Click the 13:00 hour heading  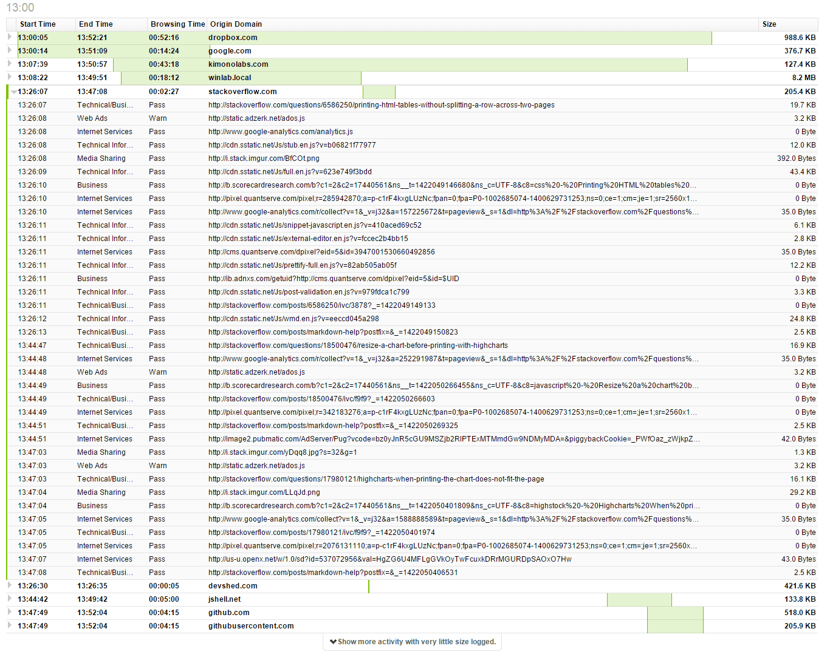(x=20, y=8)
